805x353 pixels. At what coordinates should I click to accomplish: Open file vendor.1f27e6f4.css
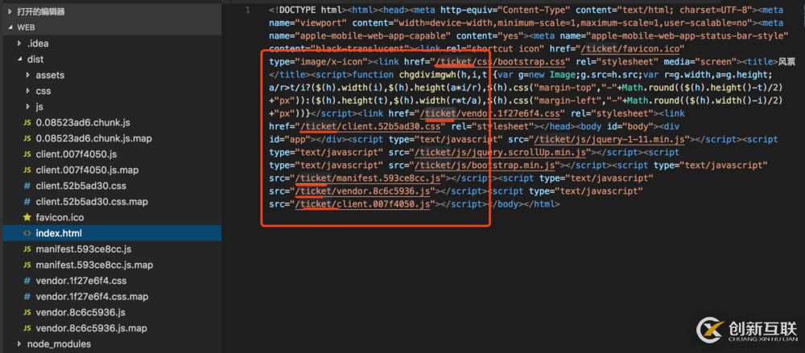[x=81, y=281]
